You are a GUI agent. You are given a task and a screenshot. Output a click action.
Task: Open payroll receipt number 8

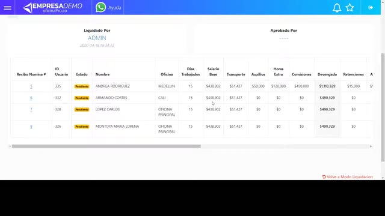31,127
